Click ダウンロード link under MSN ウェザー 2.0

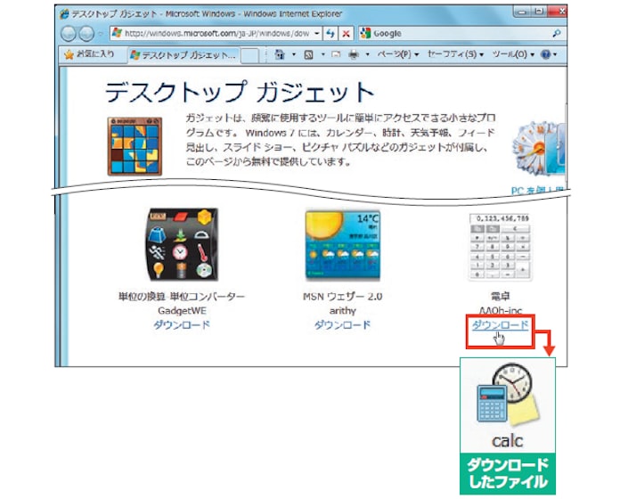coord(343,325)
